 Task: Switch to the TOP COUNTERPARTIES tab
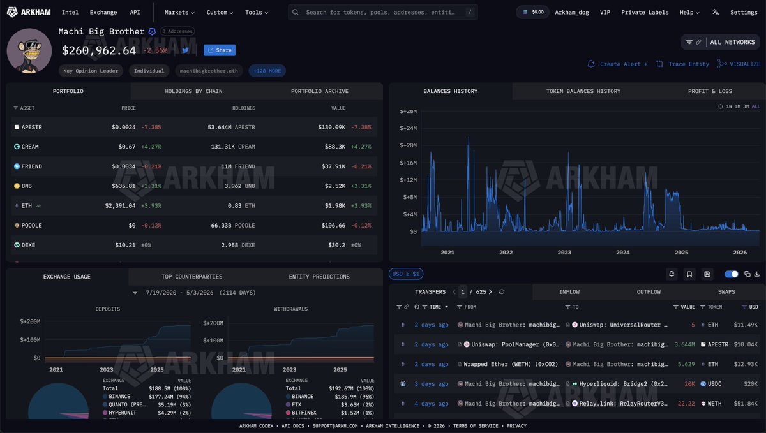pos(191,277)
